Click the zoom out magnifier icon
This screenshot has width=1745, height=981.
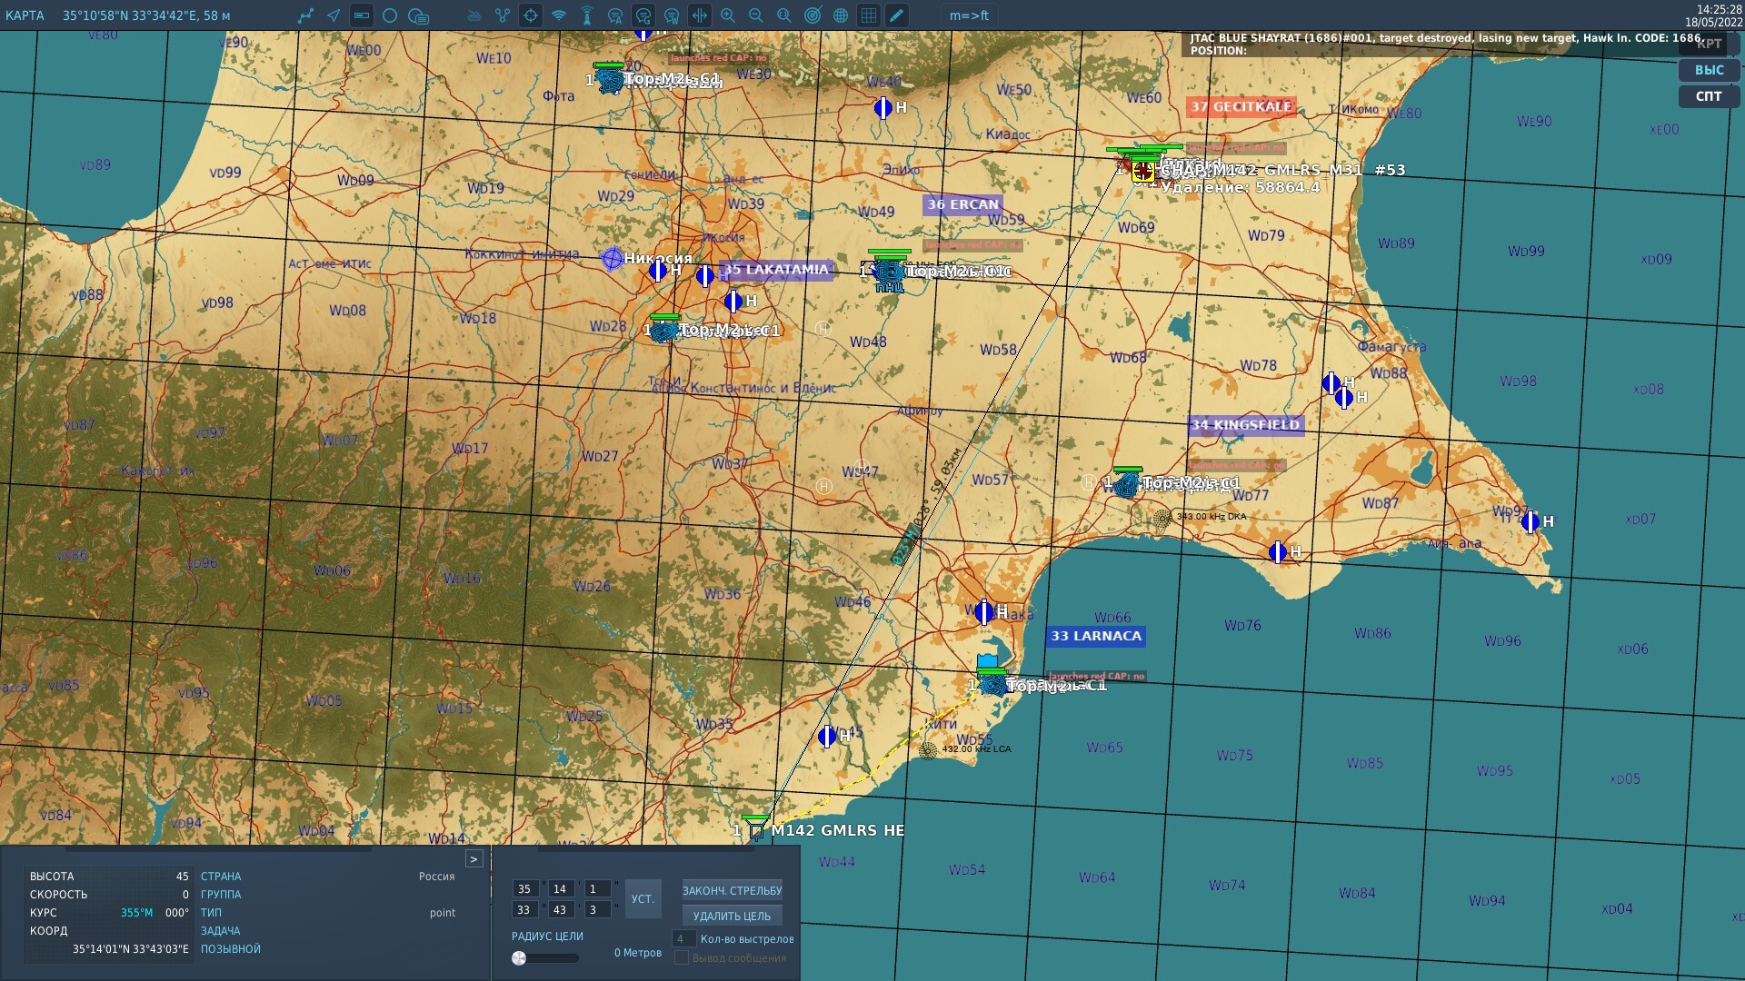[x=756, y=15]
